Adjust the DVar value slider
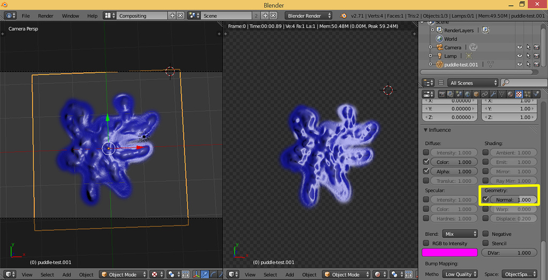The image size is (548, 280). tap(509, 253)
